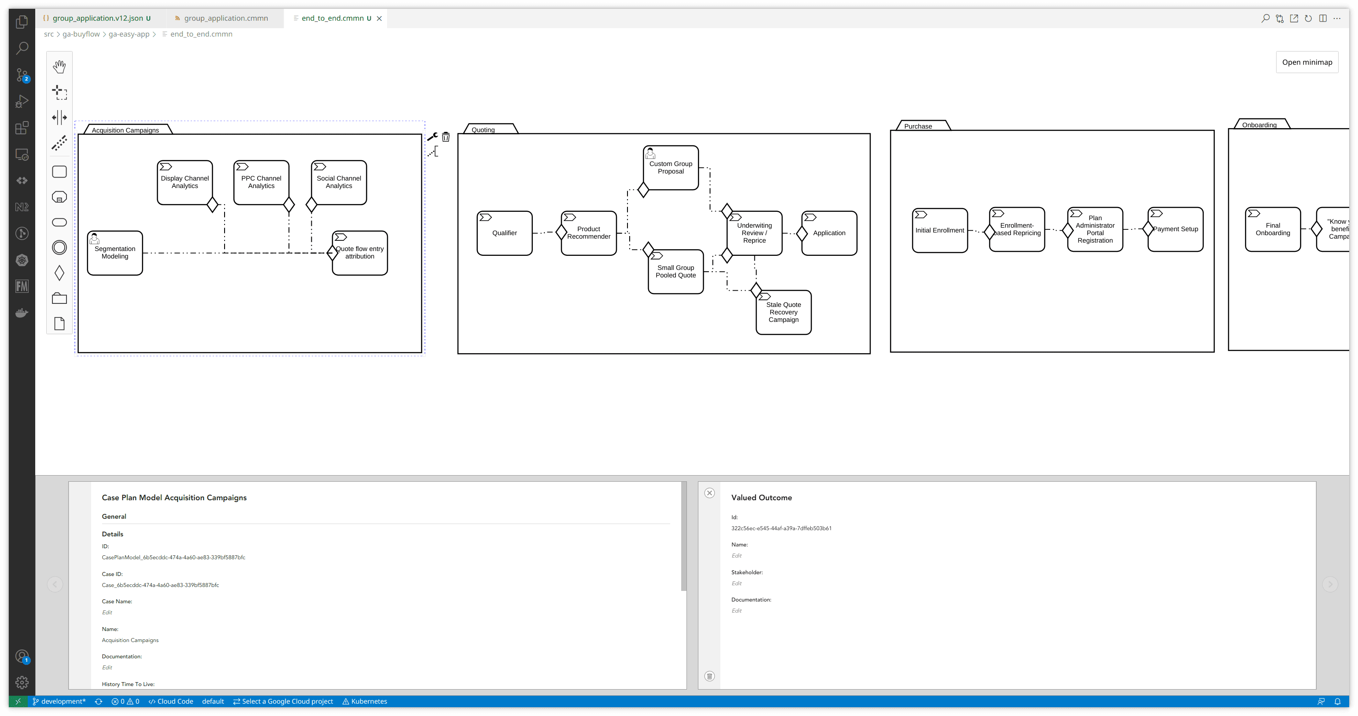This screenshot has height=716, width=1358.
Task: Click the Open minimap button
Action: click(x=1307, y=62)
